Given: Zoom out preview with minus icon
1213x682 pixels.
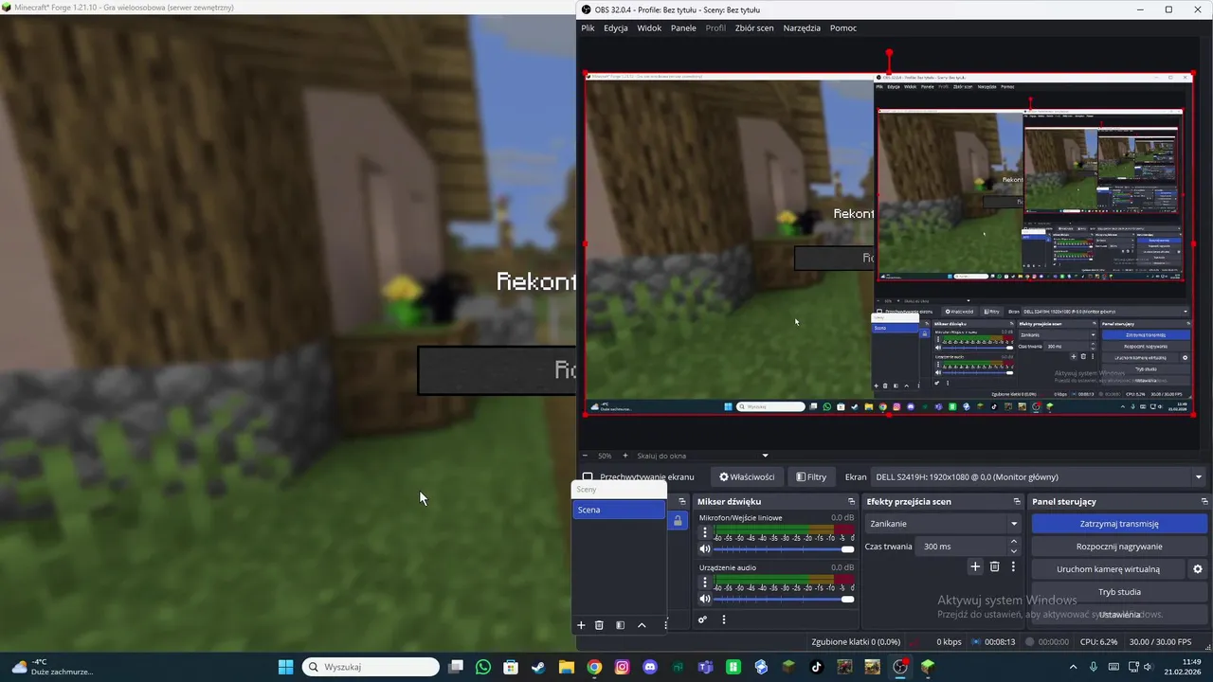Looking at the screenshot, I should pyautogui.click(x=585, y=456).
